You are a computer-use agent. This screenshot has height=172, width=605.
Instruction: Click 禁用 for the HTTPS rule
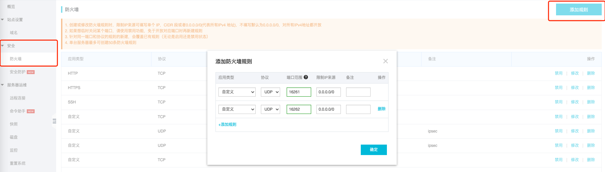[x=559, y=88]
